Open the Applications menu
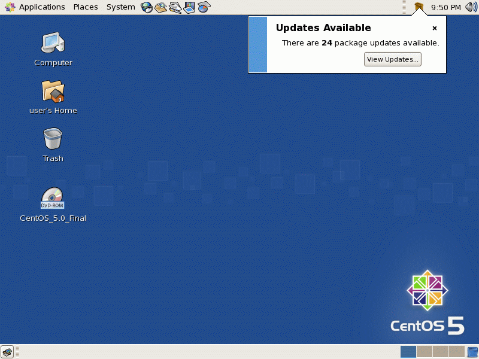This screenshot has height=359, width=479. point(42,7)
